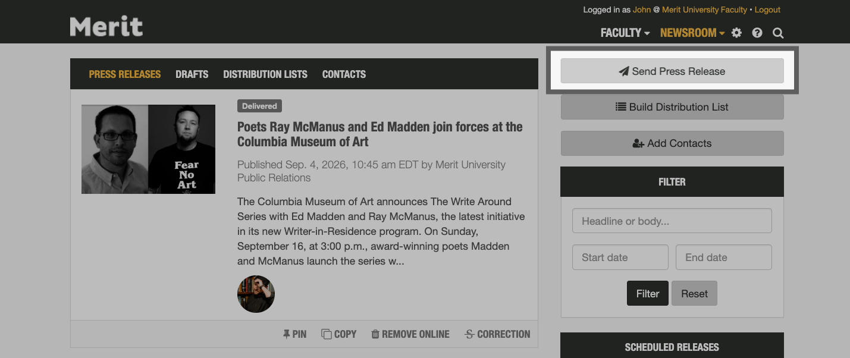The width and height of the screenshot is (850, 358).
Task: Click Remove Online trash action
Action: point(410,334)
